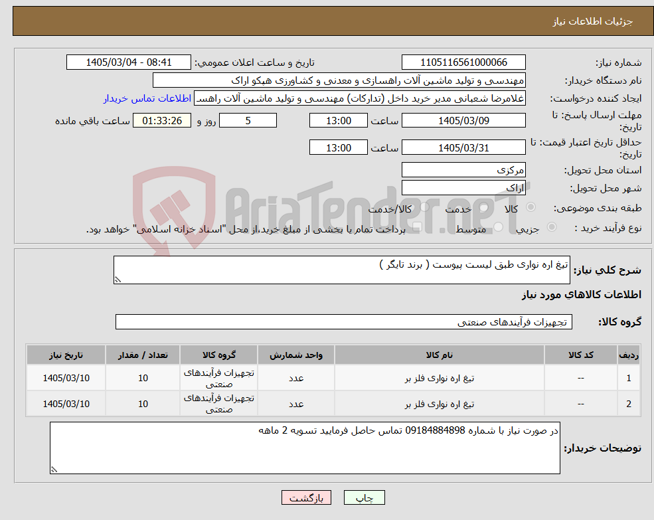
Task: Click row 1 quantity value 10
Action: (x=143, y=378)
